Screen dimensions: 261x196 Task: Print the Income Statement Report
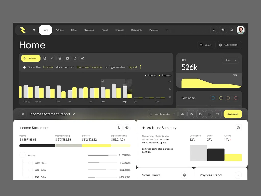200,114
